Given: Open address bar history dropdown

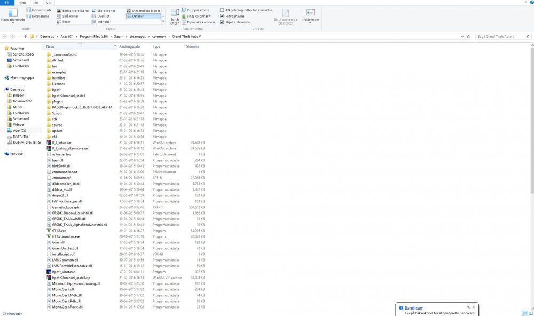Looking at the screenshot, I should pyautogui.click(x=462, y=36).
